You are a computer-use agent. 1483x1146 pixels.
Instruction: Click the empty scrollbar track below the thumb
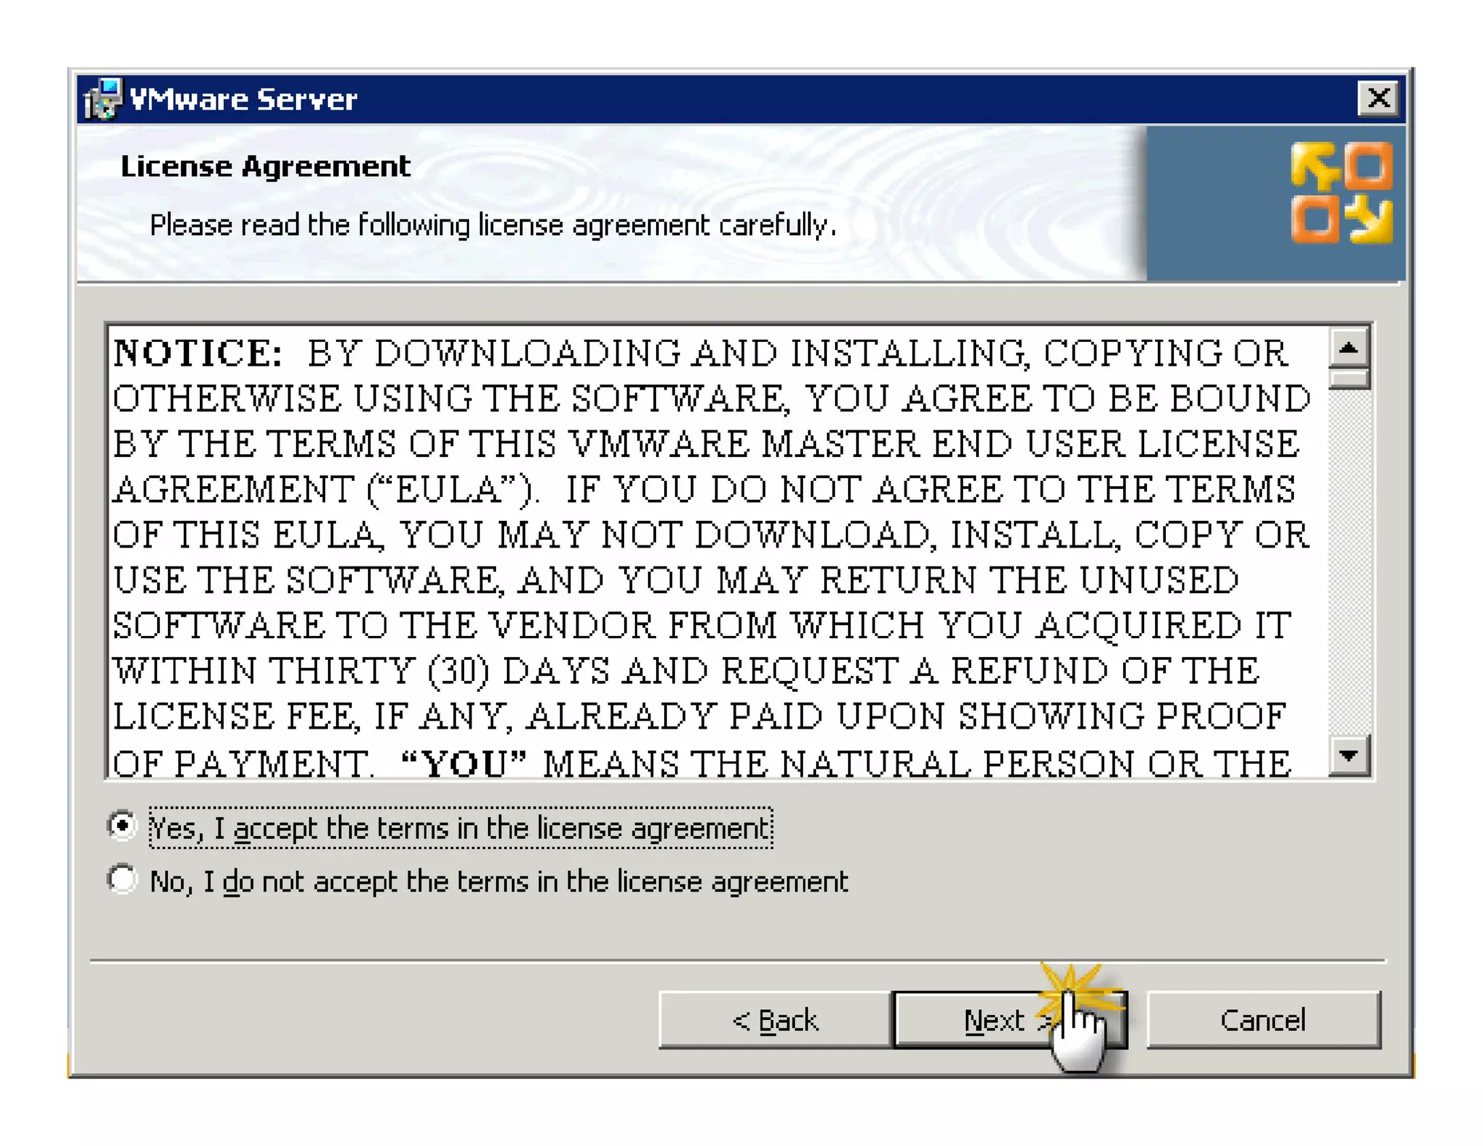coord(1349,562)
